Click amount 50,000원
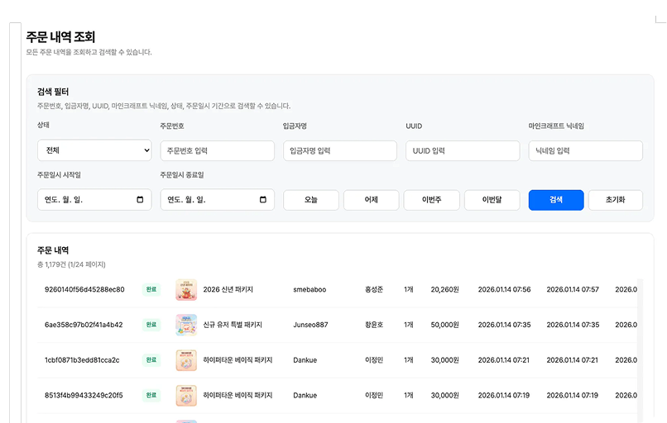 pyautogui.click(x=445, y=325)
